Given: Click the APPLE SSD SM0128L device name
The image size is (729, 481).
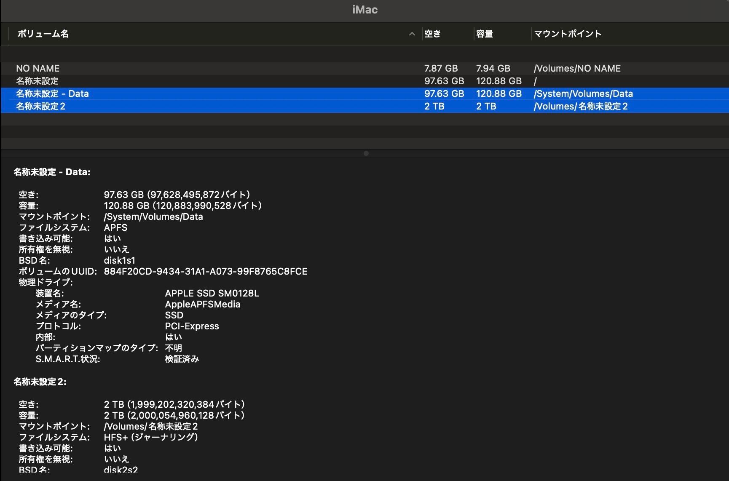Looking at the screenshot, I should point(212,293).
